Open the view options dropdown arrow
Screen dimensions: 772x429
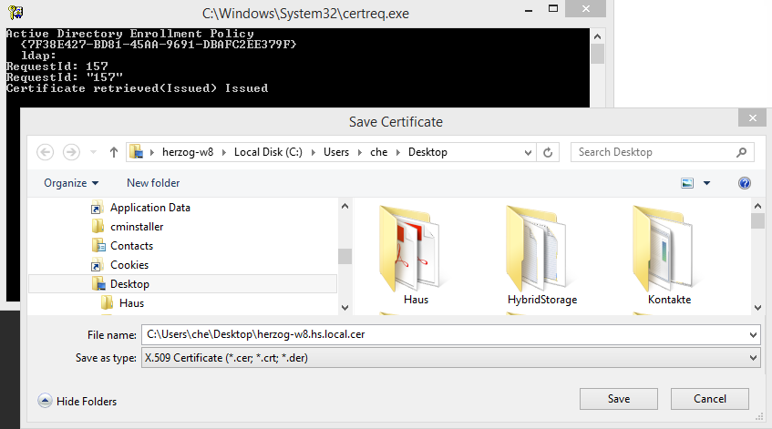click(707, 183)
